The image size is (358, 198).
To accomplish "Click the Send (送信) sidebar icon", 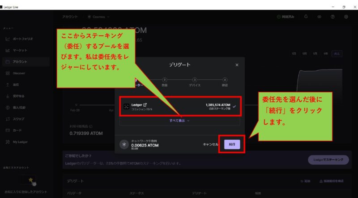I will click(8, 85).
